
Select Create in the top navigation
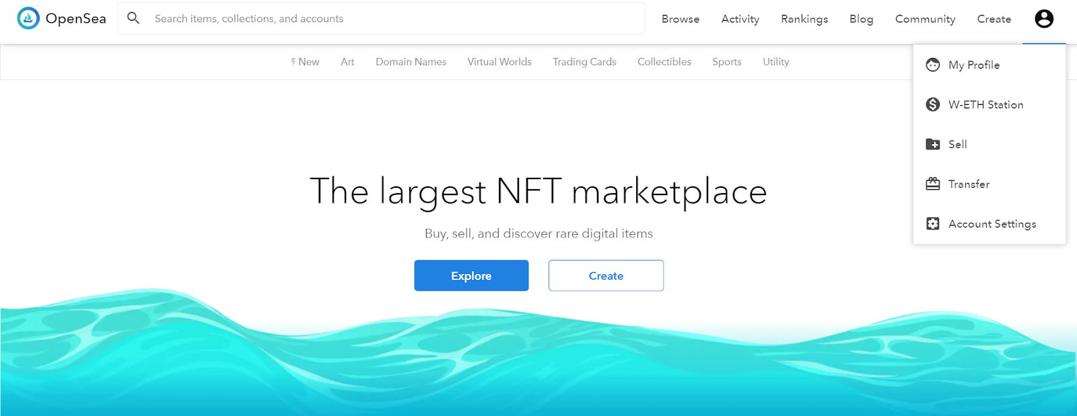[994, 19]
